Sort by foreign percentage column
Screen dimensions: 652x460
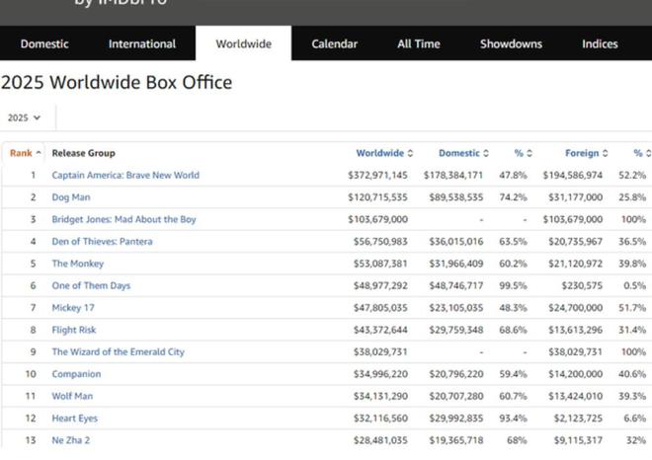[642, 153]
